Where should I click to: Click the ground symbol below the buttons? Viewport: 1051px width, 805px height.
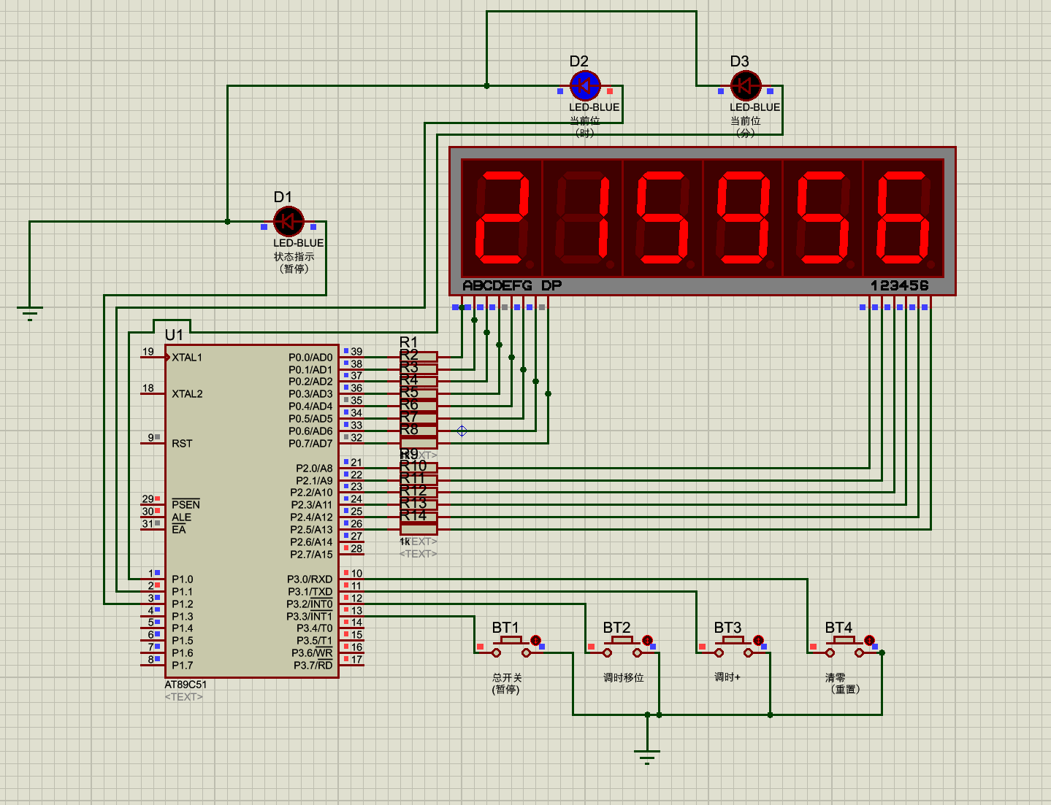647,756
